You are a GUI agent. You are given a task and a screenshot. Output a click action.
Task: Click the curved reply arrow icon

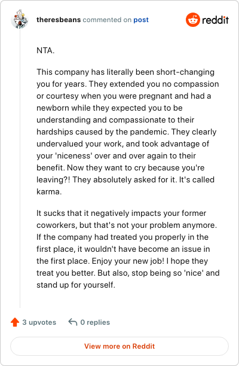pyautogui.click(x=73, y=322)
